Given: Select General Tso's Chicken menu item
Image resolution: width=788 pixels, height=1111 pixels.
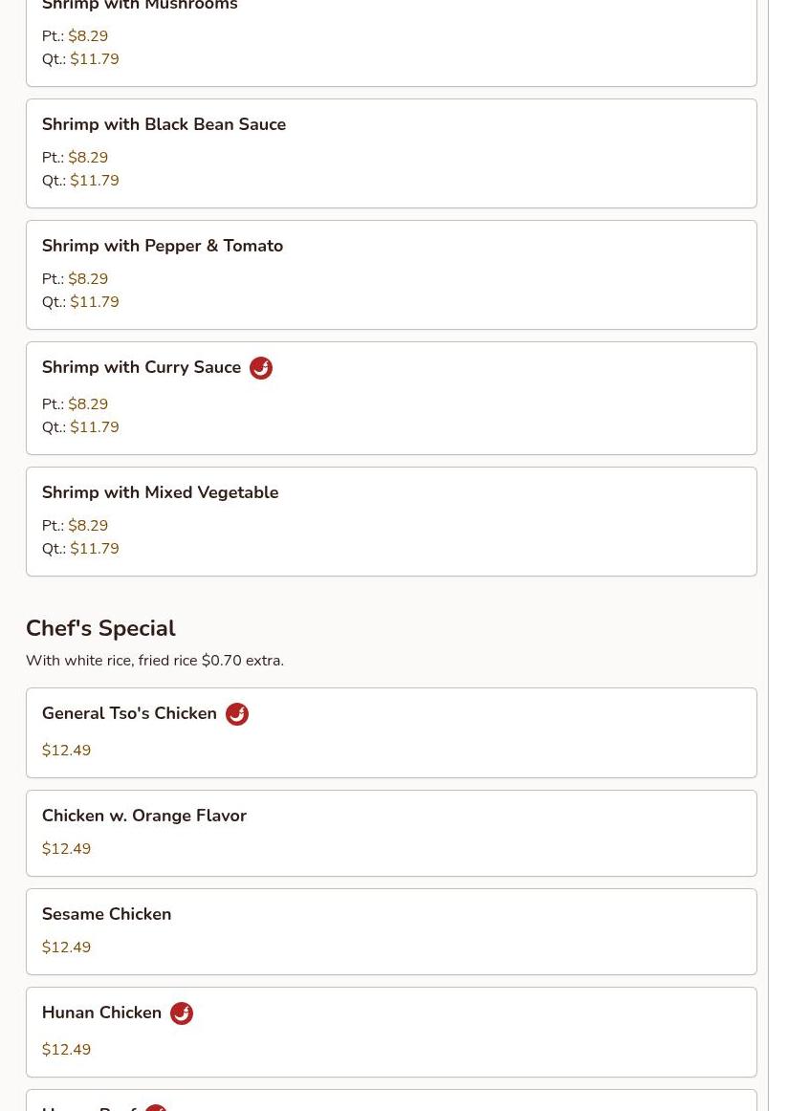Looking at the screenshot, I should tap(129, 713).
